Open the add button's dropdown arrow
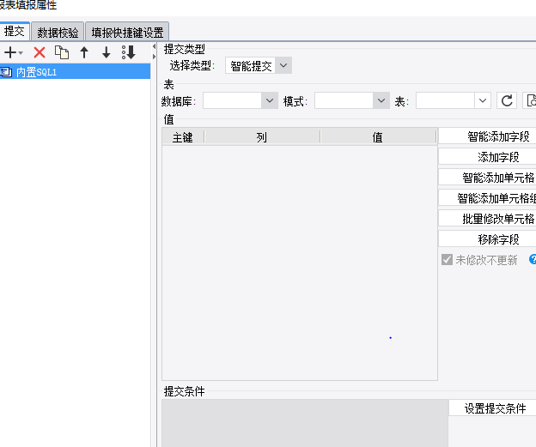536x447 pixels. pos(21,53)
